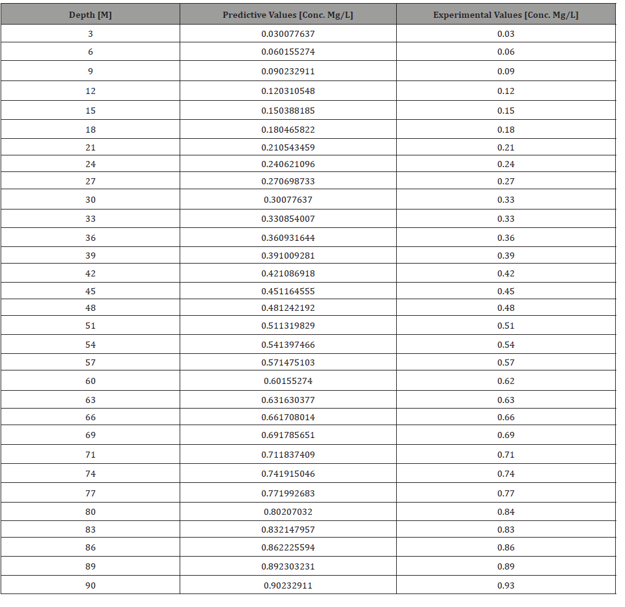The width and height of the screenshot is (625, 607).
Task: Click depth cell 60
Action: [x=90, y=381]
